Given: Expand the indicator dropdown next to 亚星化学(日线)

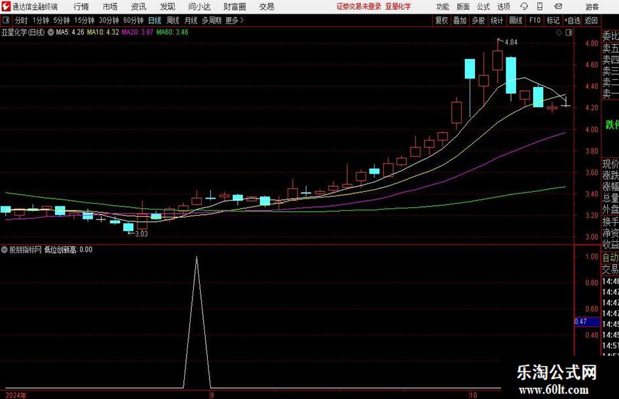Looking at the screenshot, I should pos(51,32).
